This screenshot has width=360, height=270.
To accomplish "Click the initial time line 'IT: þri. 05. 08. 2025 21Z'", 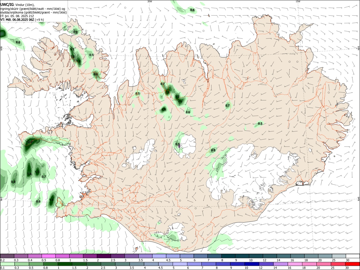I will 17,16.
